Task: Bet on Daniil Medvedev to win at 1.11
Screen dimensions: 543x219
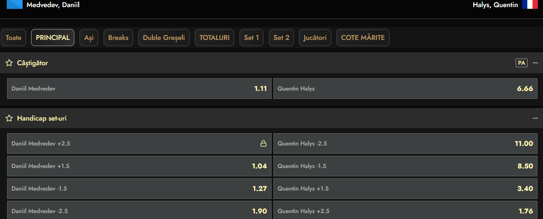Action: (x=139, y=89)
